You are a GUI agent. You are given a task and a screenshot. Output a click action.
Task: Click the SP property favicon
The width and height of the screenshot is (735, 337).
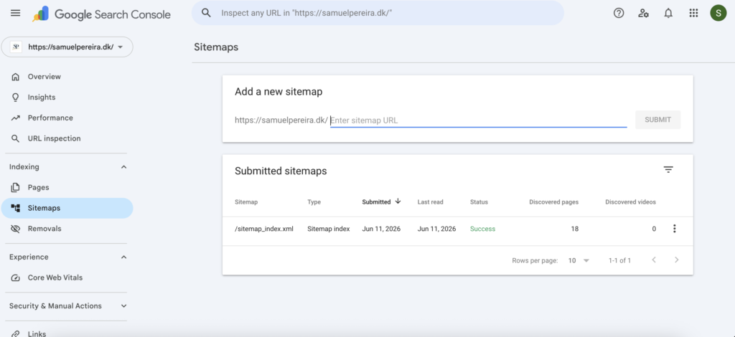coord(16,47)
